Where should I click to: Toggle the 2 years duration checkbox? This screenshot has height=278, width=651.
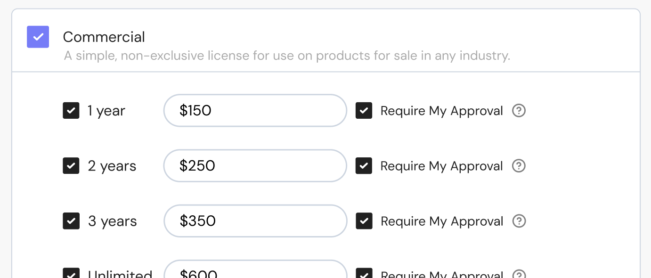click(71, 166)
